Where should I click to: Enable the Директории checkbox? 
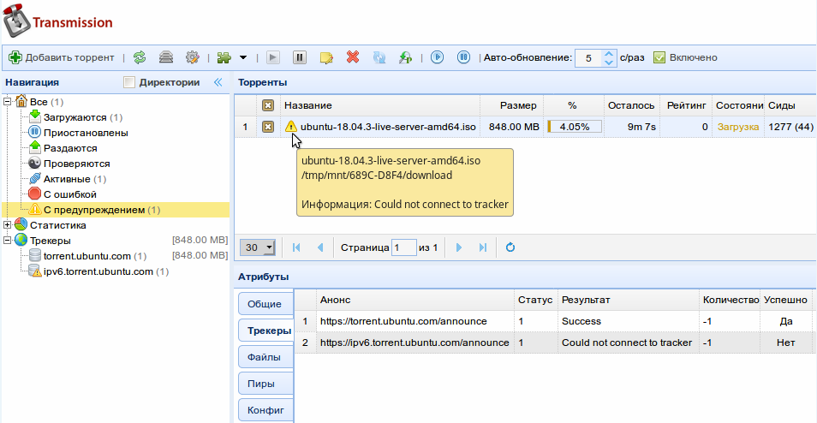pos(129,82)
